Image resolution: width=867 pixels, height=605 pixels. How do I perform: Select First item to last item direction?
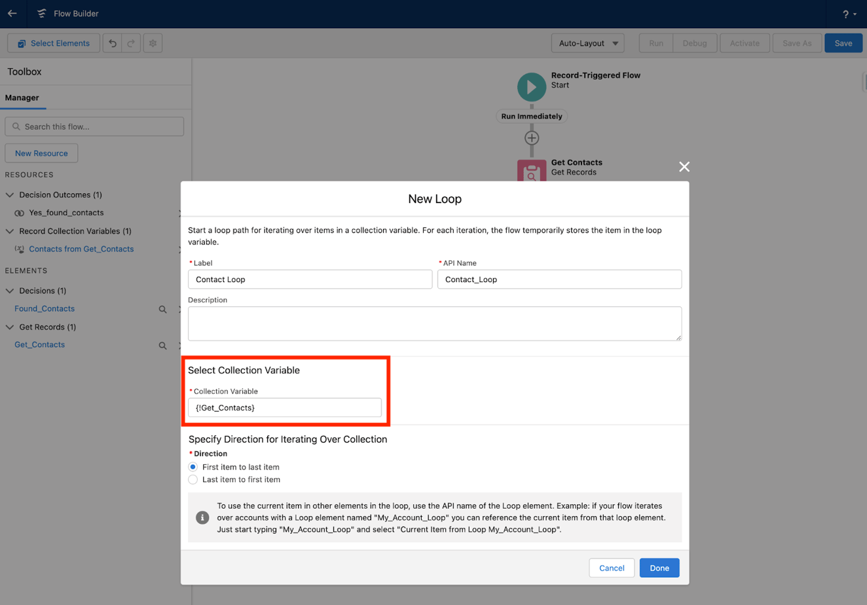(193, 466)
